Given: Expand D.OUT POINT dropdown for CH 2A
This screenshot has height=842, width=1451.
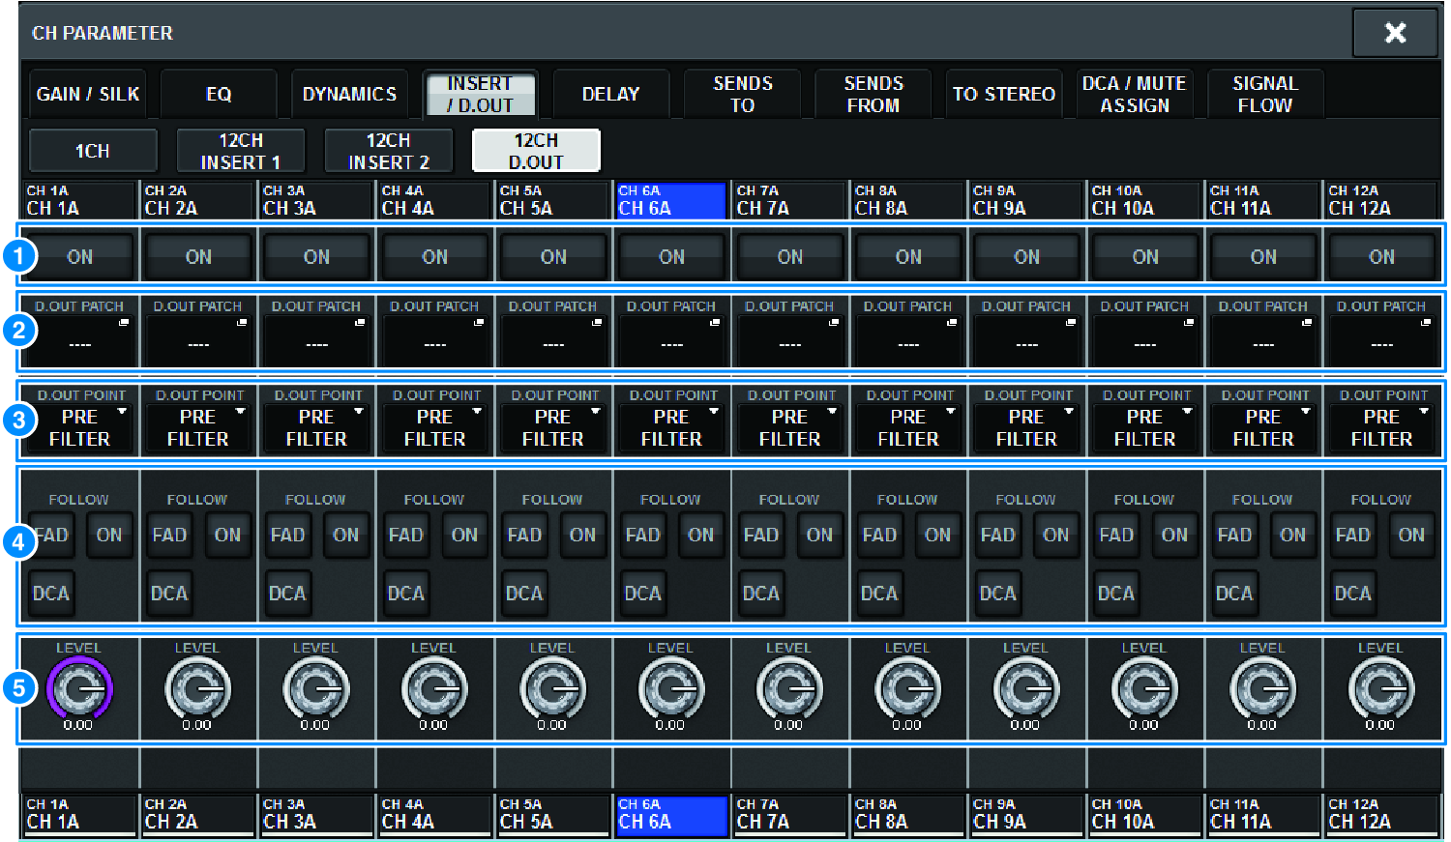Looking at the screenshot, I should [x=198, y=427].
